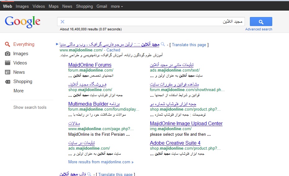Open the bottom result Persian title link
The width and height of the screenshot is (289, 176).
pos(73,174)
